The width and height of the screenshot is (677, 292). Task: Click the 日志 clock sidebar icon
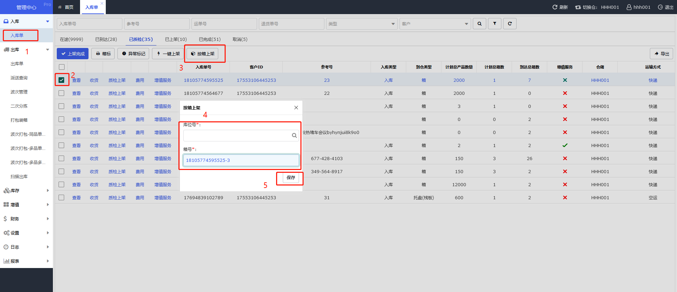6,247
